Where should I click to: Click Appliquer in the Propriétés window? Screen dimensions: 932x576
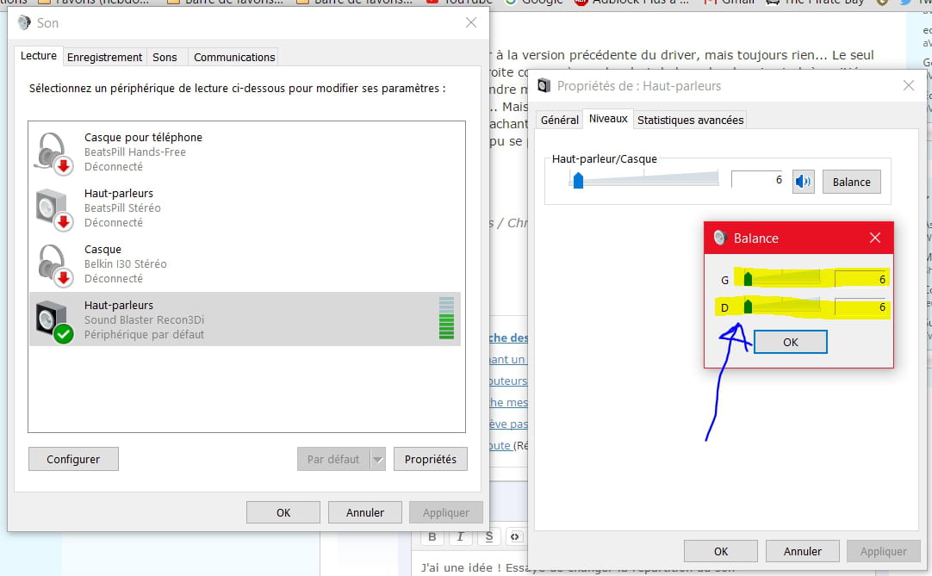[x=883, y=551]
